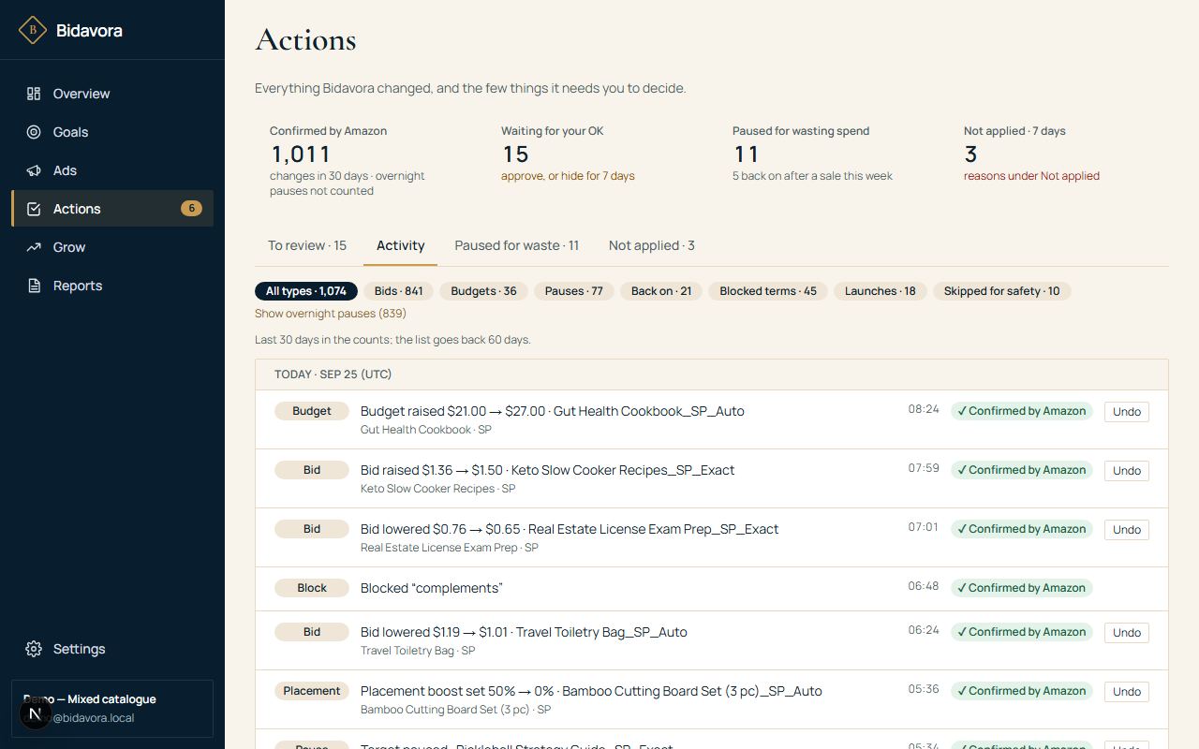Screen dimensions: 1199x749
Task: Click the Ads megaphone icon
Action: click(34, 170)
